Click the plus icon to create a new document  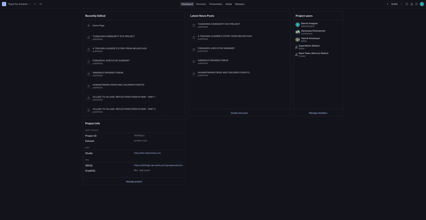coord(35,4)
